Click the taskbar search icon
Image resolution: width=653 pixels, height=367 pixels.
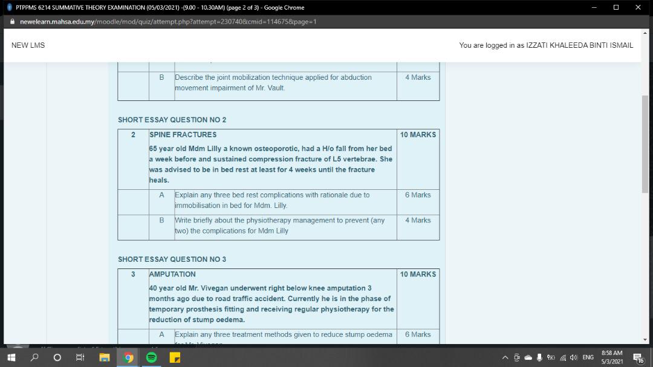[x=34, y=357]
